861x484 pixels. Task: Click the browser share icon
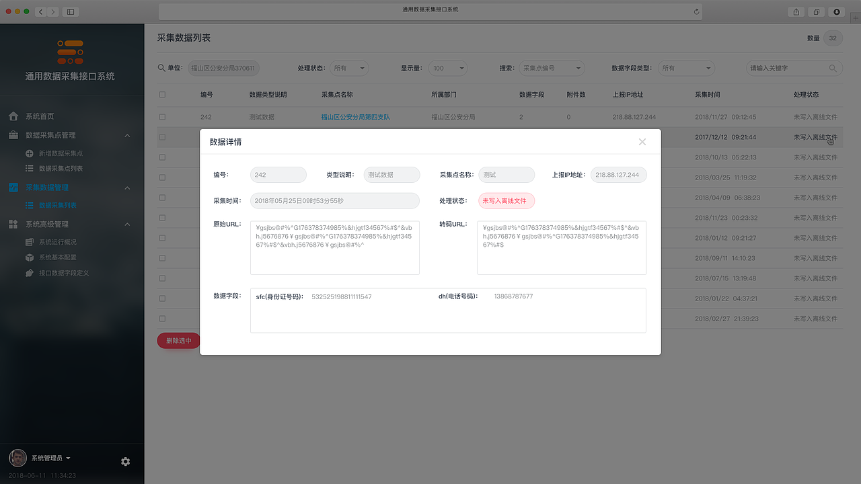(796, 11)
